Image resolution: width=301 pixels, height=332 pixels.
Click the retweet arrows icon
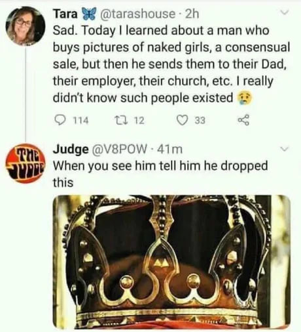click(120, 120)
